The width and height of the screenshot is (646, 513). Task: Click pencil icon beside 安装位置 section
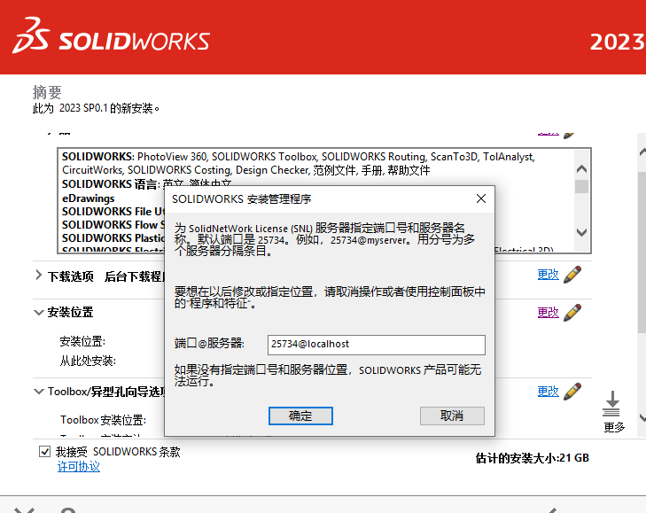tap(572, 313)
